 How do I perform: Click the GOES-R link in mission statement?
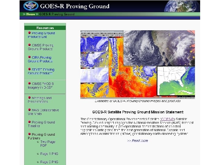coord(167,119)
